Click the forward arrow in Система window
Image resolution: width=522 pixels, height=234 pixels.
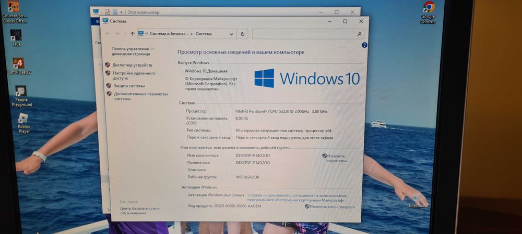point(117,34)
